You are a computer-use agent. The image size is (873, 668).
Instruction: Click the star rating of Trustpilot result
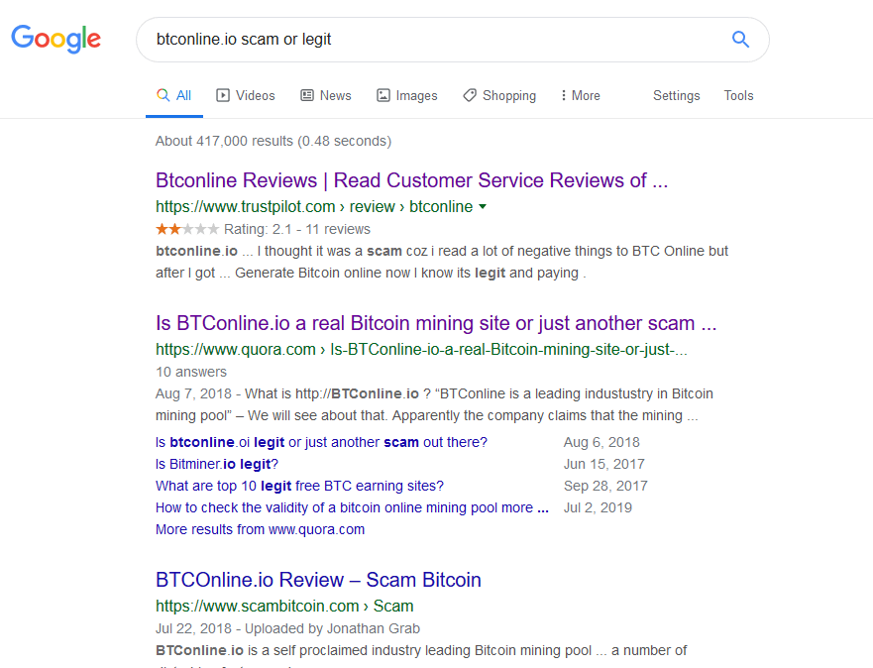[187, 229]
